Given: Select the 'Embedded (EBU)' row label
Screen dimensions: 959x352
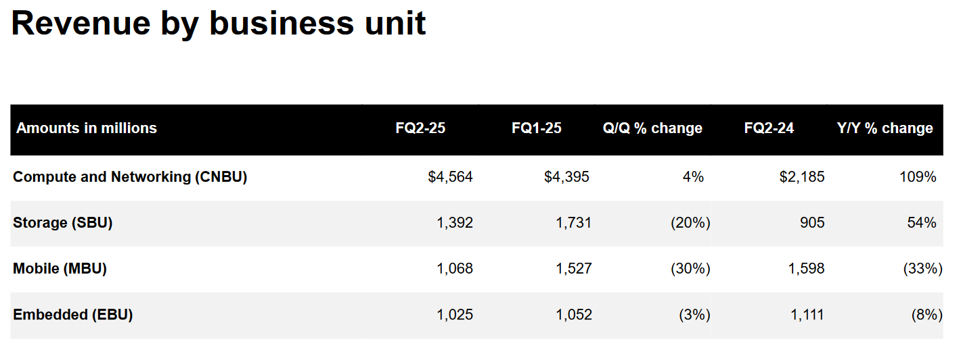Looking at the screenshot, I should 72,315.
